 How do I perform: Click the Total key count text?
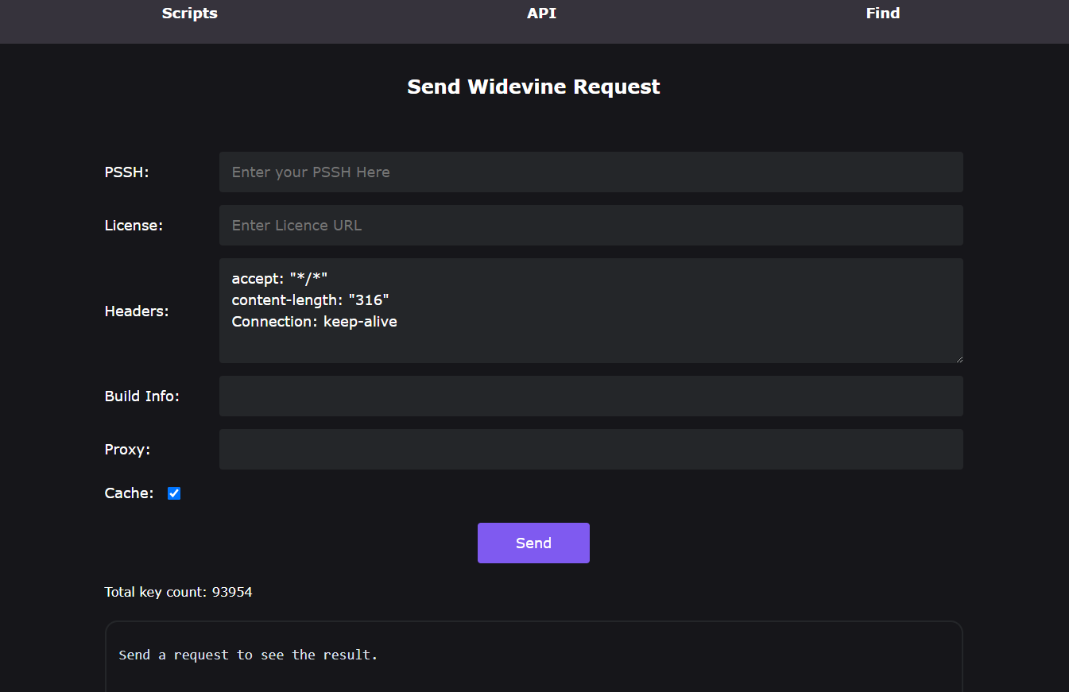[178, 592]
